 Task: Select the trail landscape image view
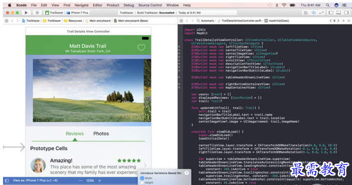pos(88,90)
